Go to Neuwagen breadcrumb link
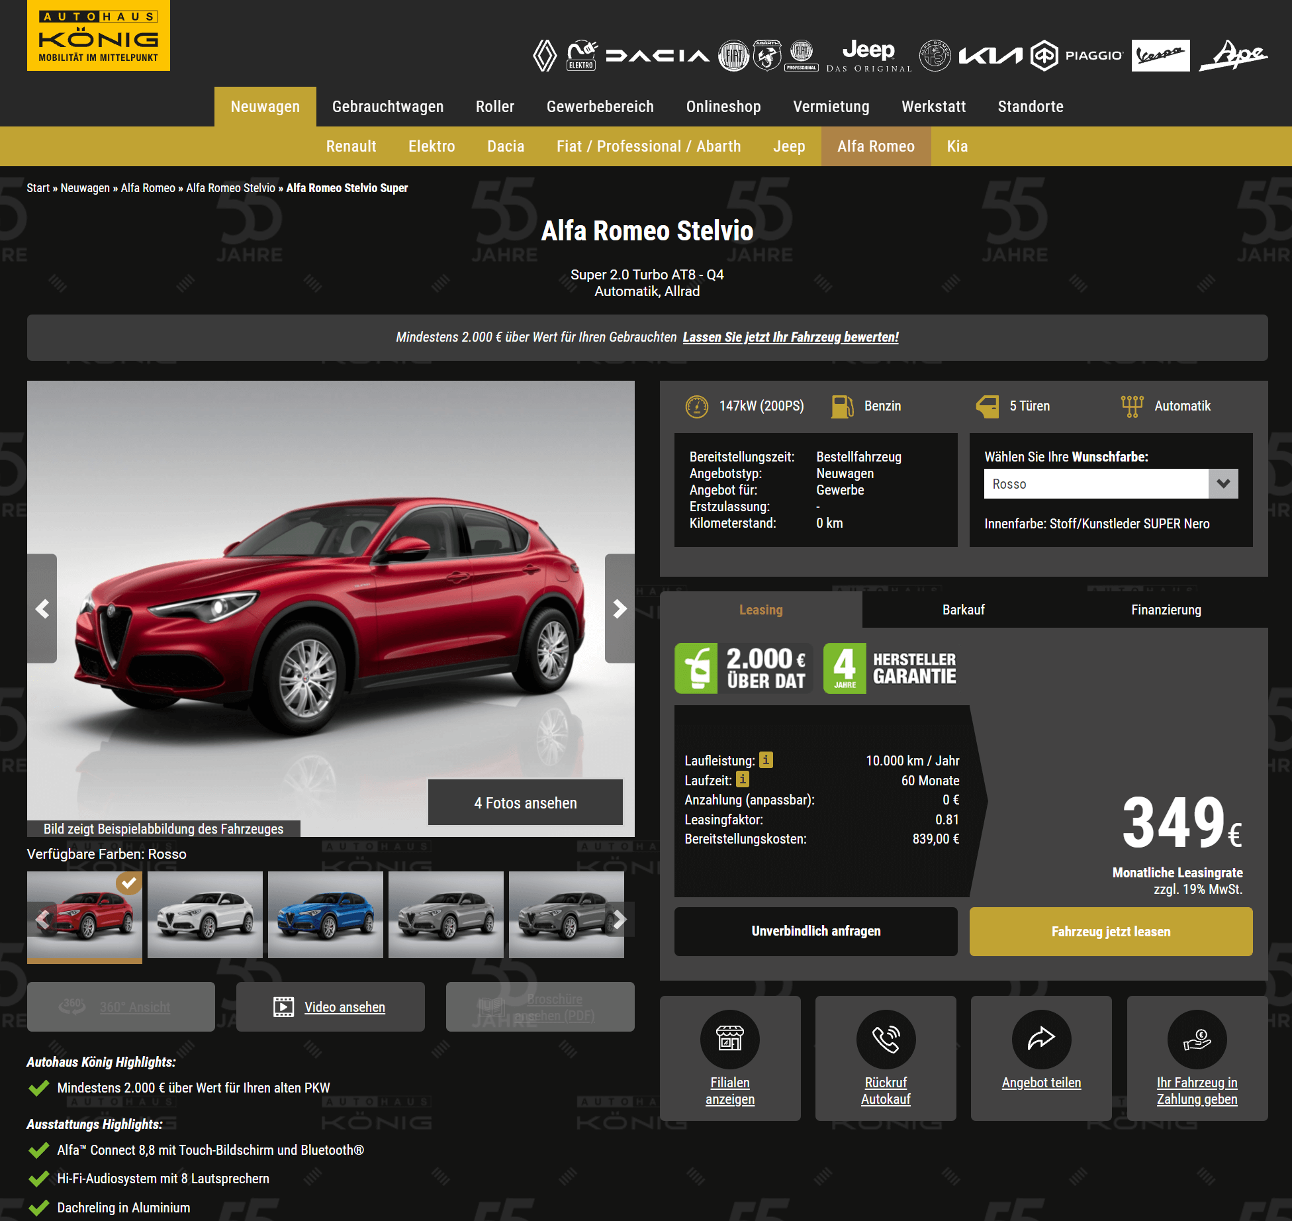 (x=85, y=188)
